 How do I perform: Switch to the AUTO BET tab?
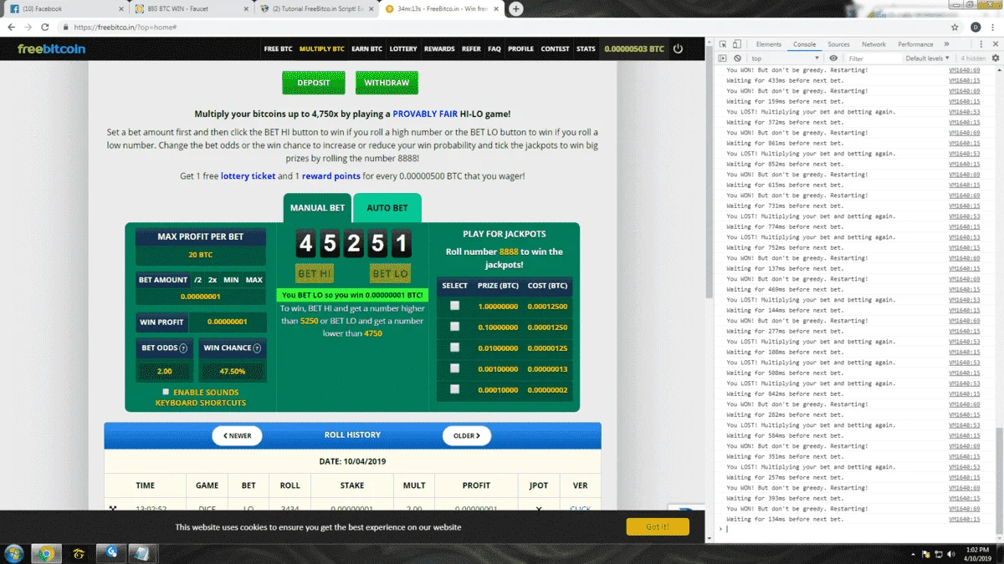(387, 208)
